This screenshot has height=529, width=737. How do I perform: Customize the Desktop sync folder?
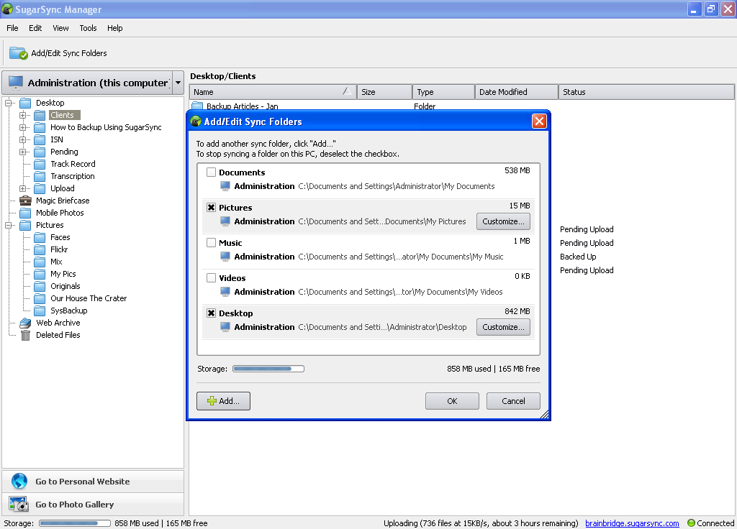click(503, 327)
